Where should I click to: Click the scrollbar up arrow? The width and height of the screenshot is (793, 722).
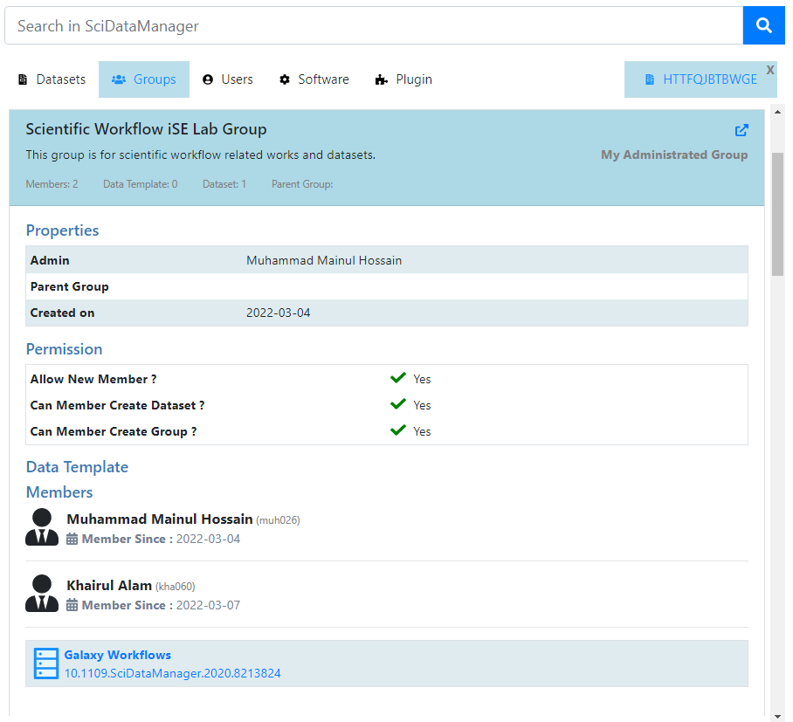778,112
